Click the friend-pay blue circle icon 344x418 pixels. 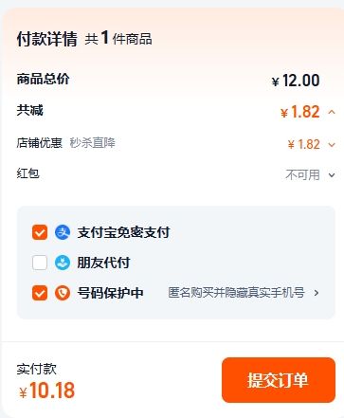coord(63,263)
